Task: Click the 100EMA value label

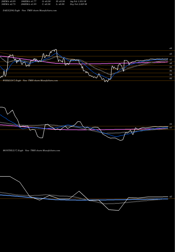Action: click(29, 1)
